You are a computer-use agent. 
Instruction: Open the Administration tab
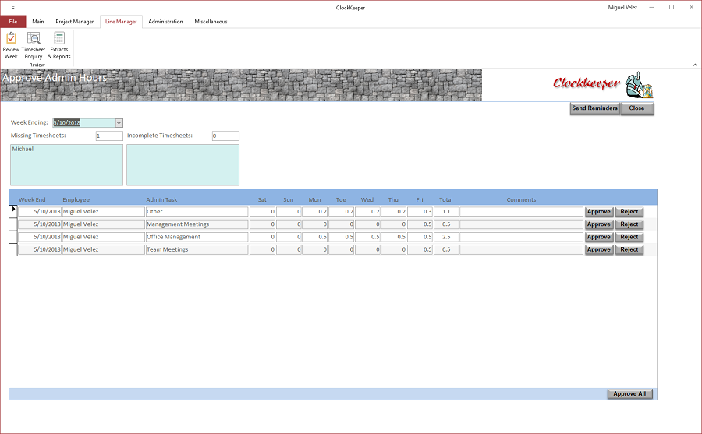tap(165, 22)
